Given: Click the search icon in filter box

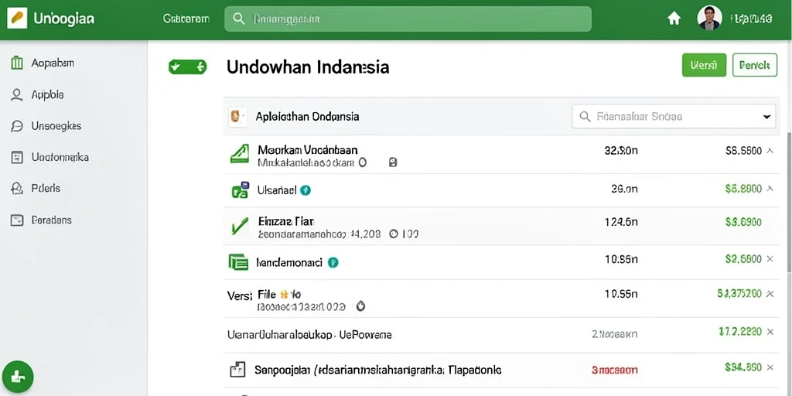Looking at the screenshot, I should coord(585,117).
